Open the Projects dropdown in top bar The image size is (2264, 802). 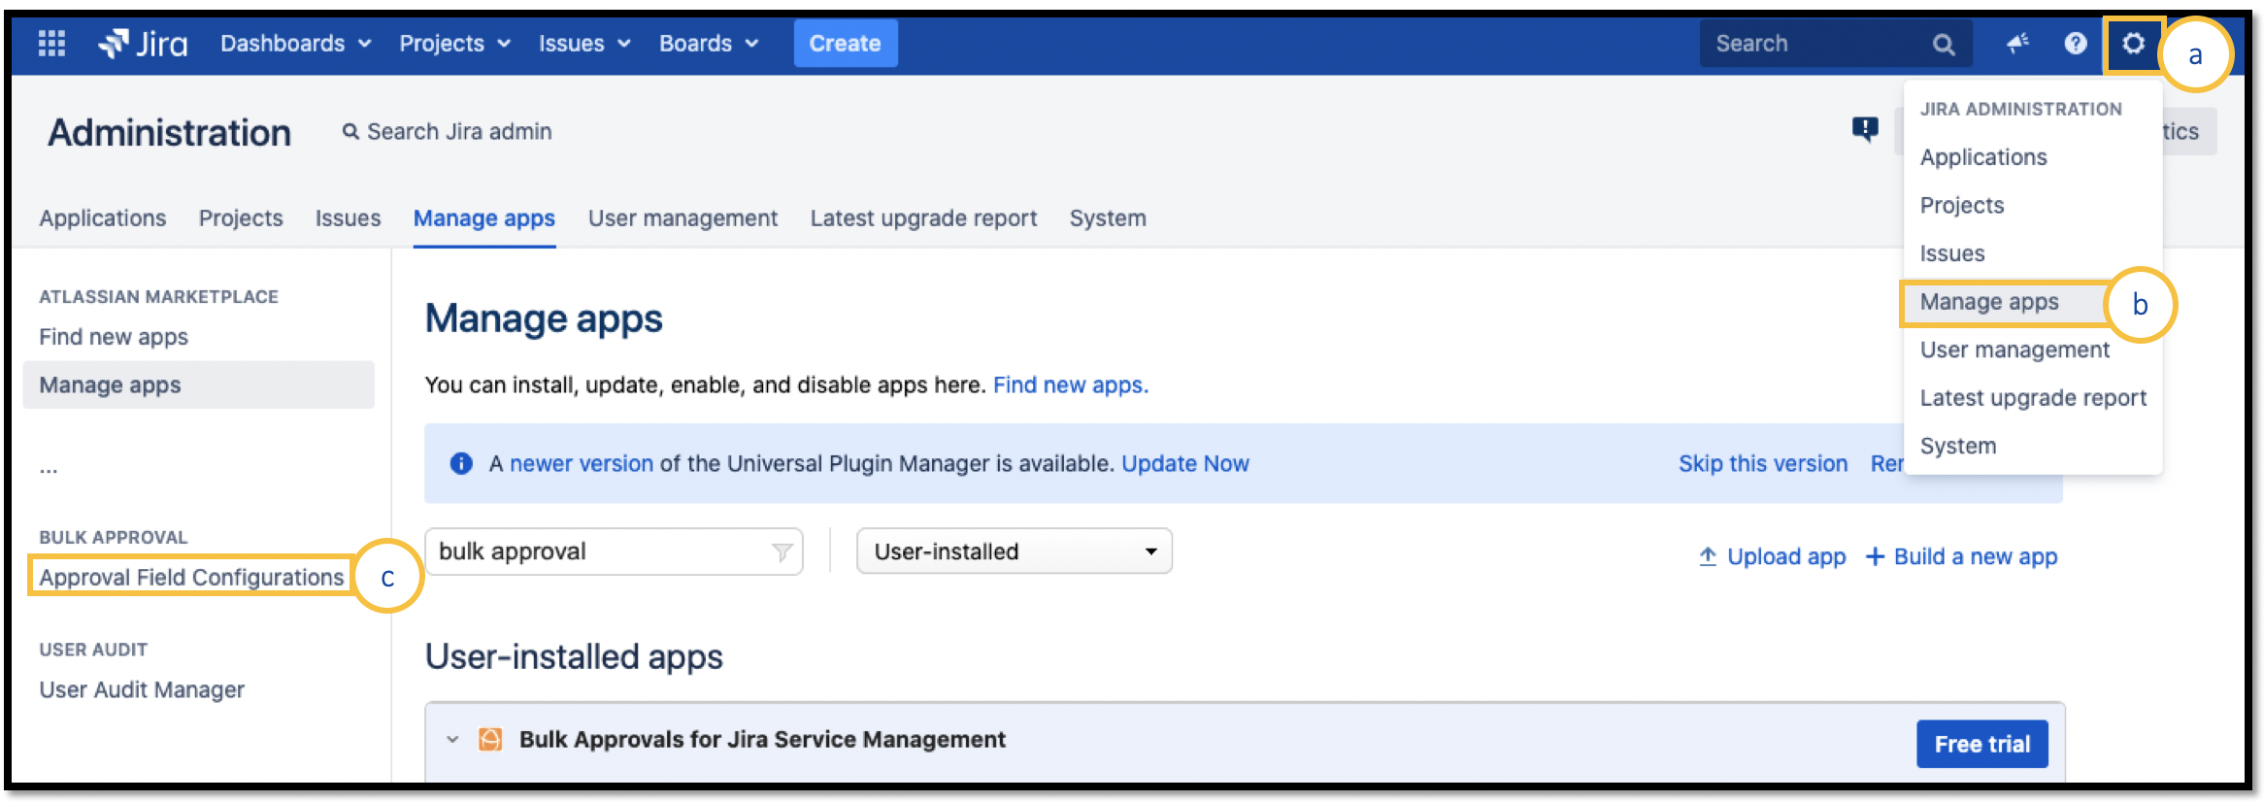click(454, 44)
